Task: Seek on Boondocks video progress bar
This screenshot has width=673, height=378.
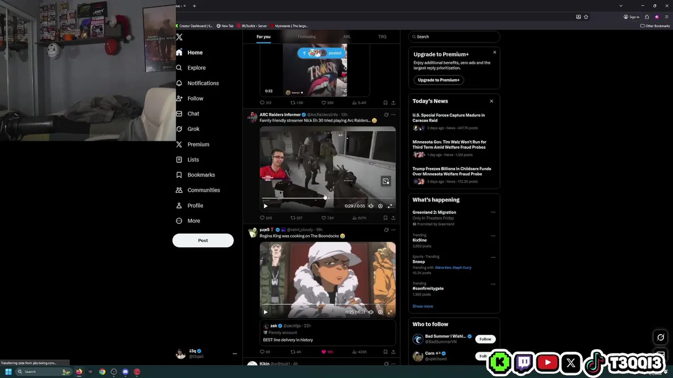Action: [328, 304]
